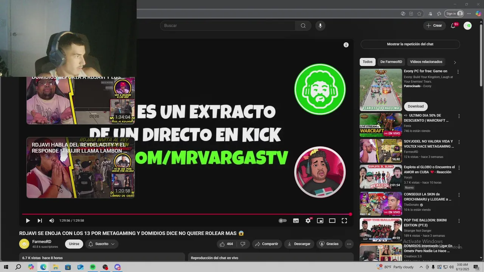Click the Crear create button

(x=434, y=26)
